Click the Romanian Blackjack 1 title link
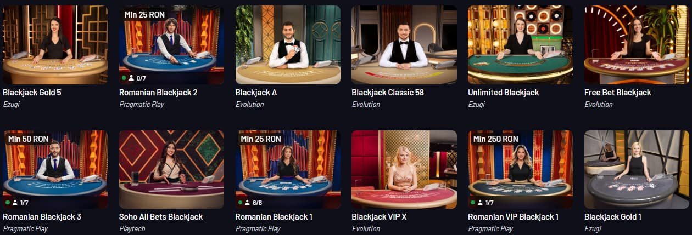This screenshot has height=235, width=692. (274, 217)
